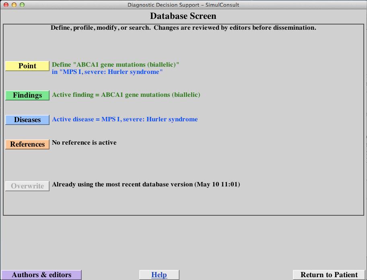Image resolution: width=367 pixels, height=280 pixels.
Task: Open the Help link
Action: click(x=159, y=275)
